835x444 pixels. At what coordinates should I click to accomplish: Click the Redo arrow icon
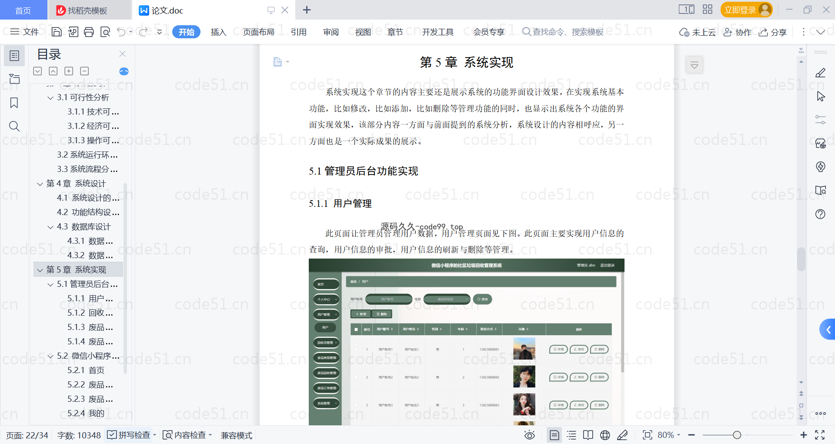click(x=143, y=32)
